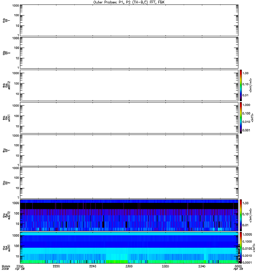Click the 1000 tick of the thb fff 1 axis
258x276 pixels.
[x=15, y=6]
